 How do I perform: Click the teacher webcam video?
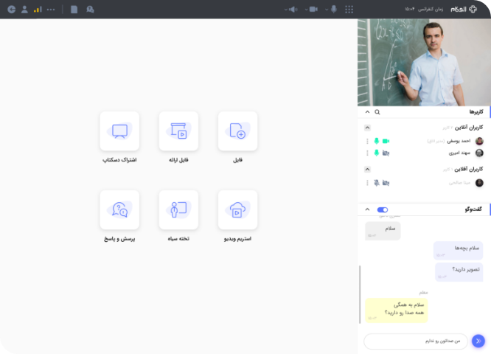click(x=424, y=63)
